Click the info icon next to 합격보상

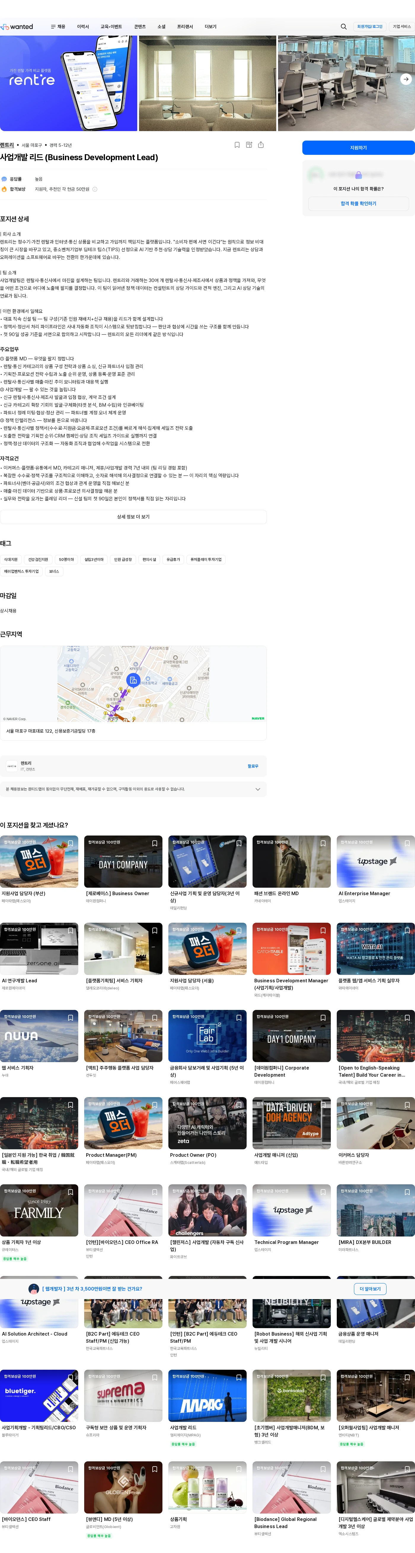[x=95, y=189]
